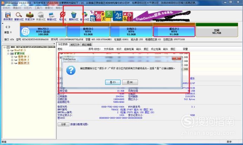Click the 分析 analyze button
Image resolution: width=243 pixels, height=145 pixels.
[64, 124]
